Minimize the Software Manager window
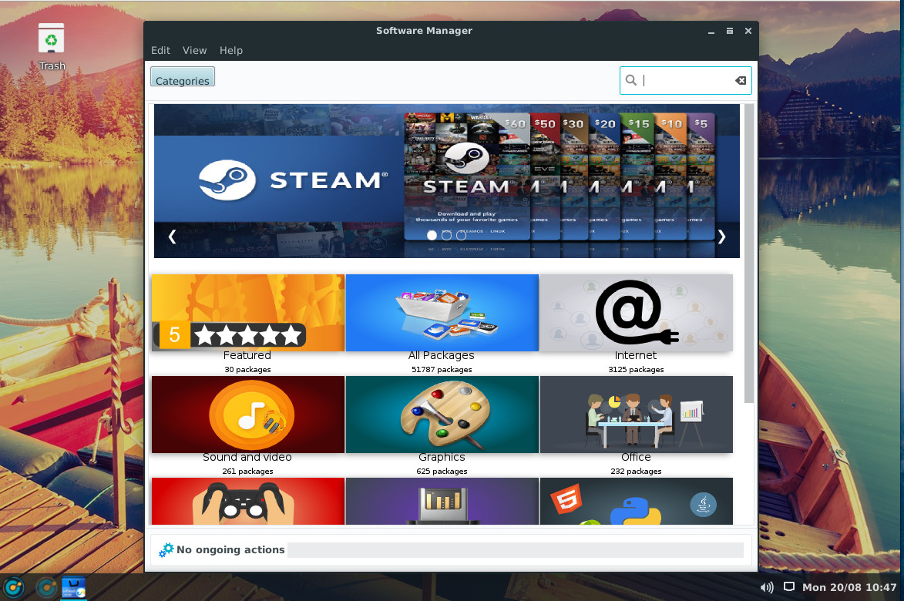The image size is (904, 601). 711,31
